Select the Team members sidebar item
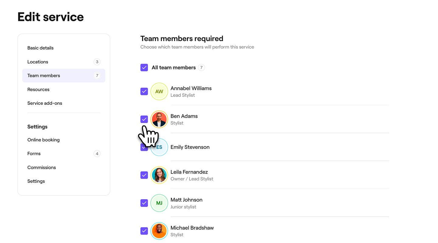438x243 pixels. coord(43,75)
